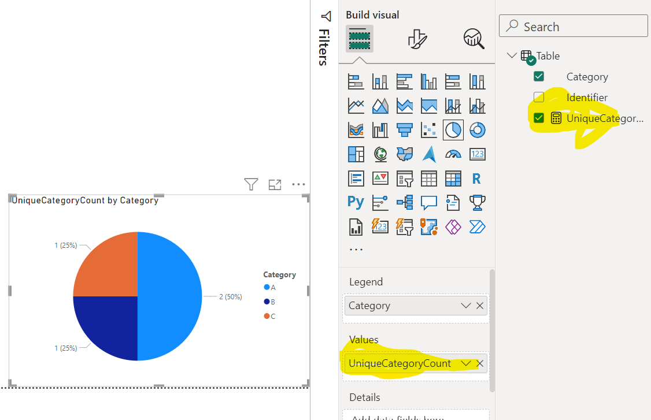Select the waterfall chart visual
The height and width of the screenshot is (420, 651).
click(x=380, y=130)
